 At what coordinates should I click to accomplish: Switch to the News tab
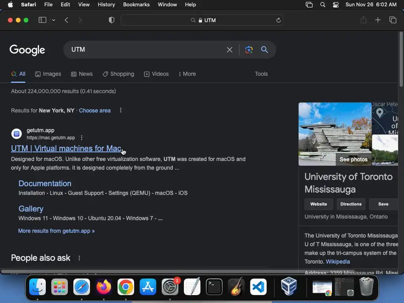(x=82, y=74)
